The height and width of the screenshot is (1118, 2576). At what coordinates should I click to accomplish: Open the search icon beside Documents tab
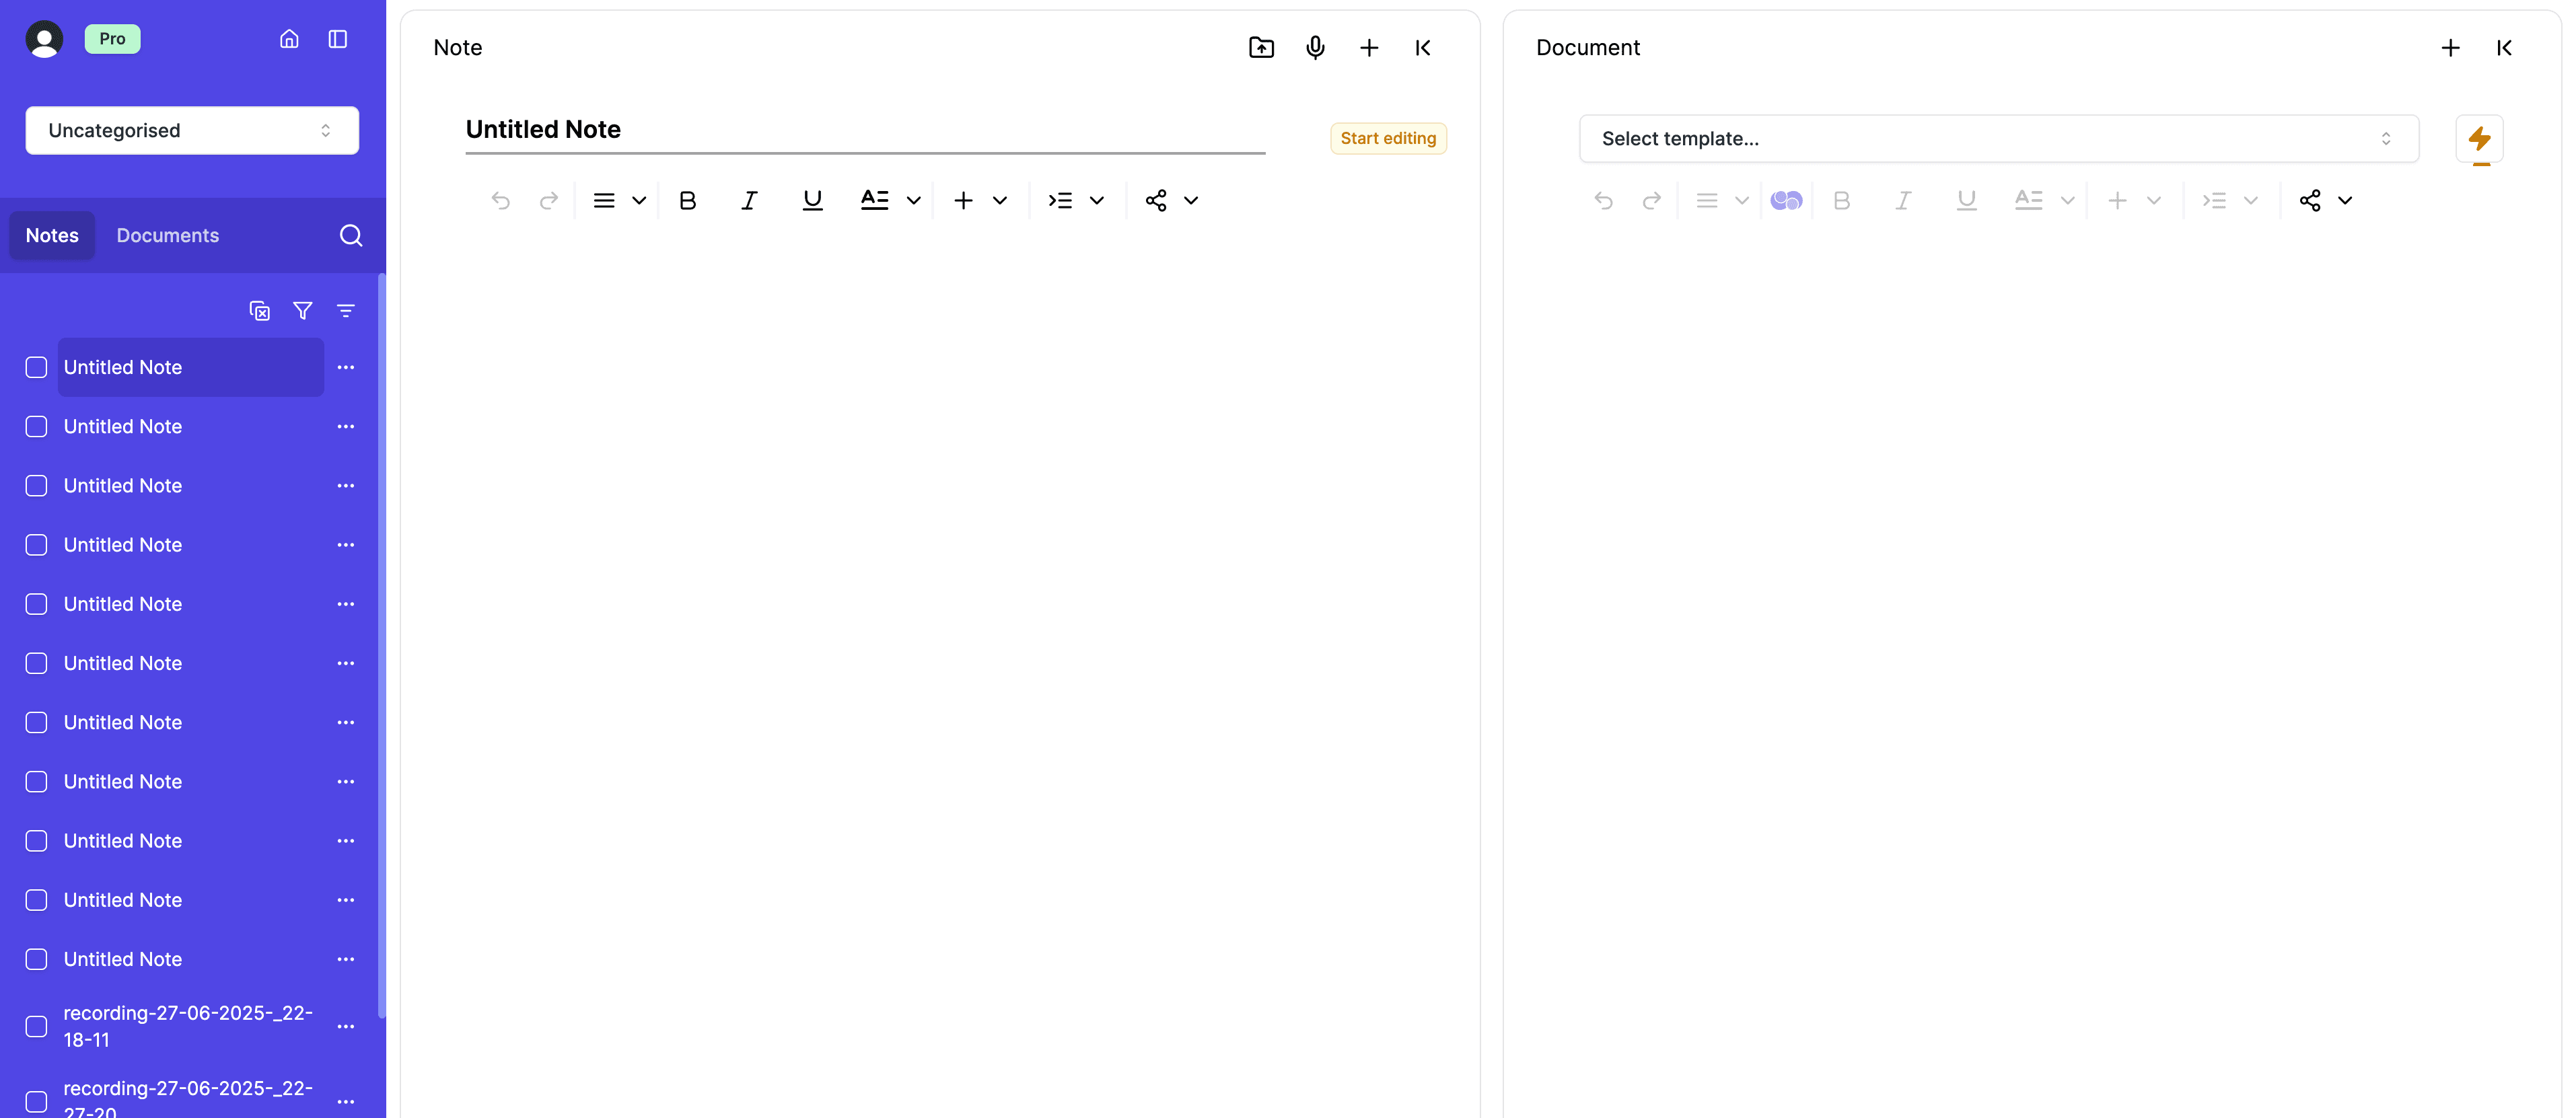[350, 235]
